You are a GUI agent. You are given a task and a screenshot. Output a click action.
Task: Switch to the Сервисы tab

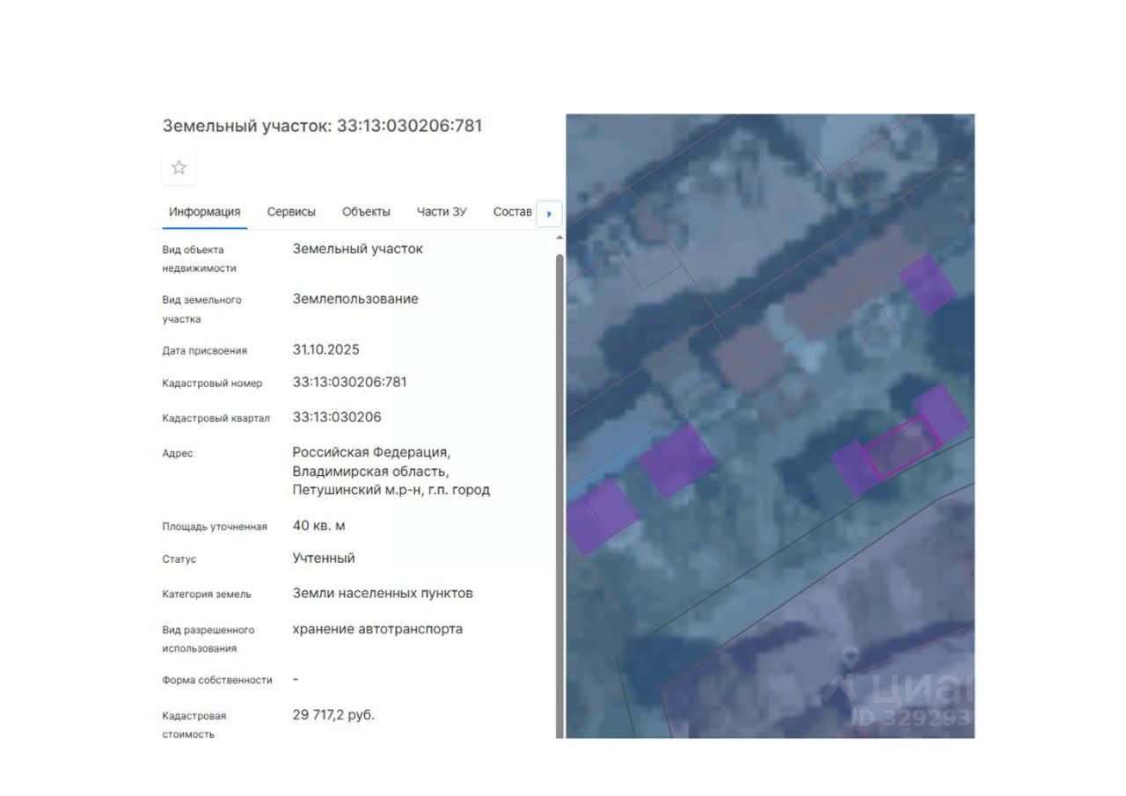coord(291,212)
